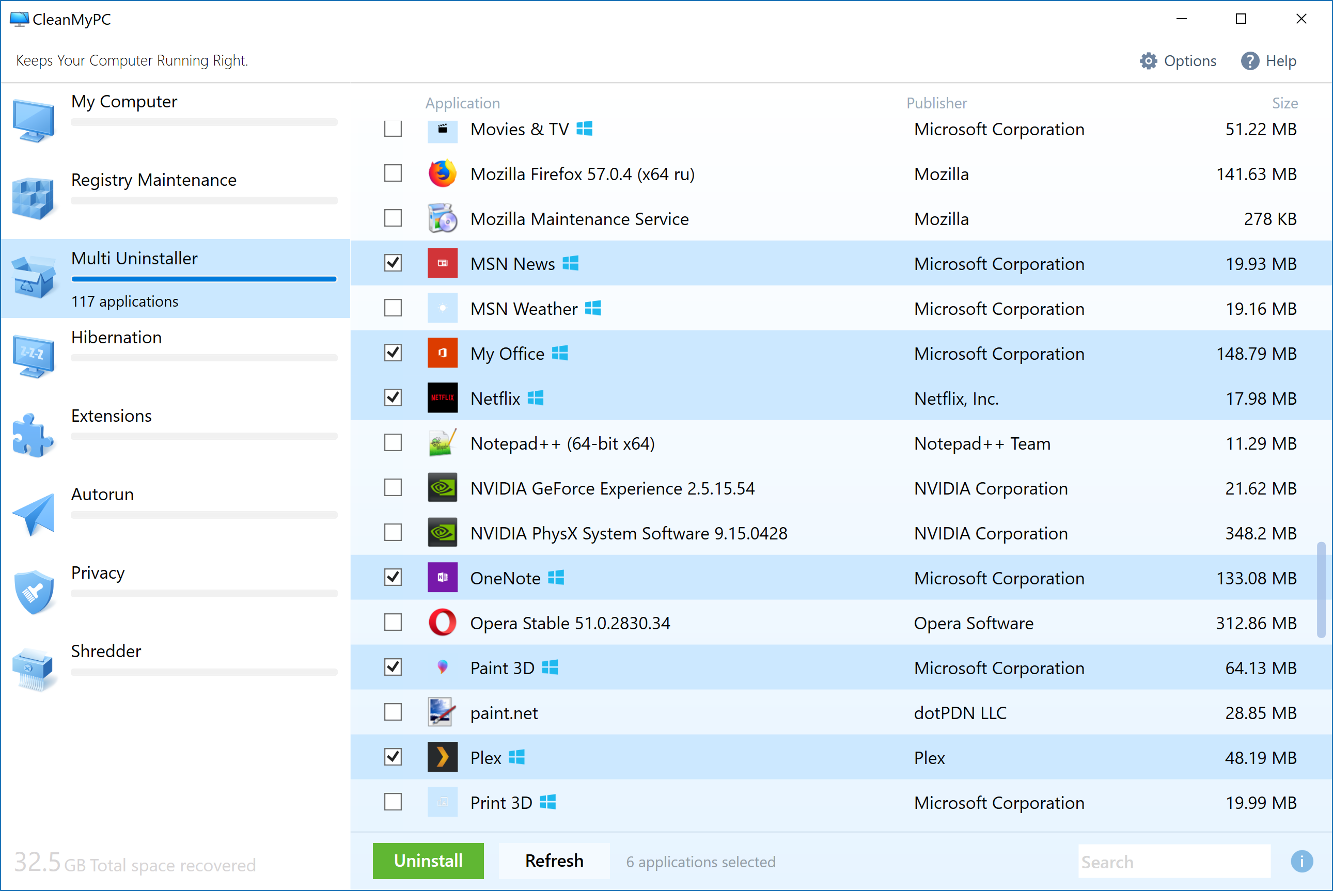Click the NVIDIA PhysX System Software icon
Viewport: 1333px width, 891px height.
click(442, 532)
